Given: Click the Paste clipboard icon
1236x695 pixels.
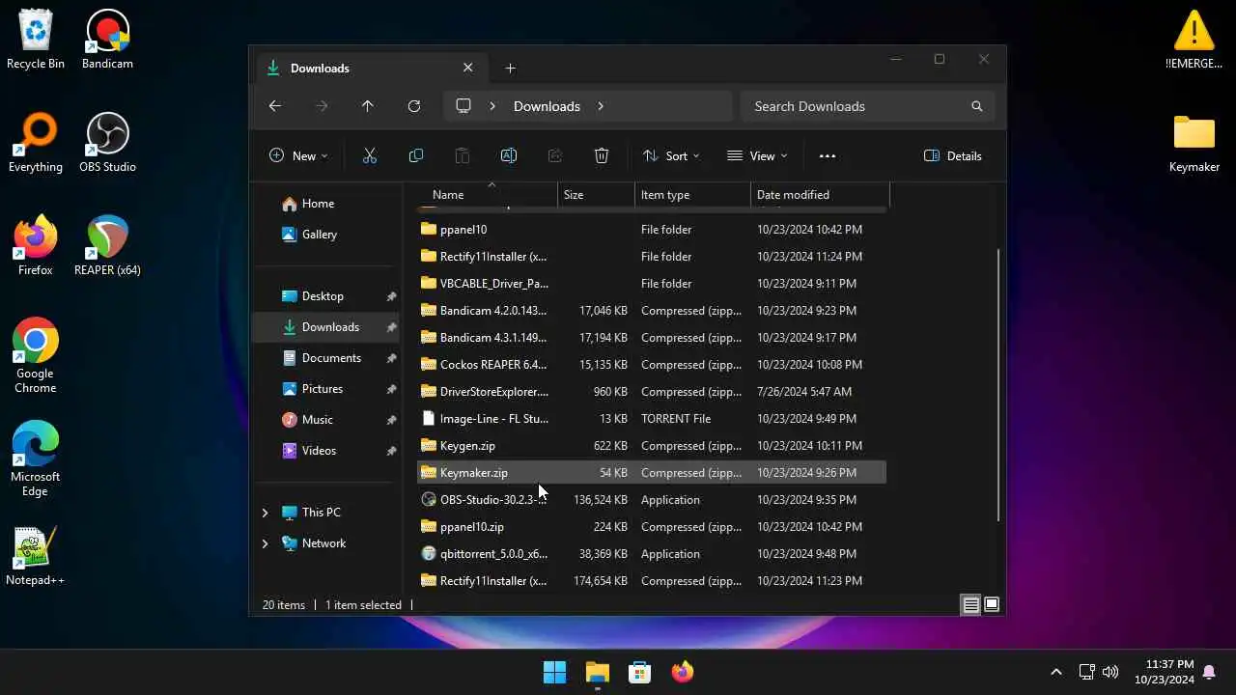Looking at the screenshot, I should [x=463, y=155].
